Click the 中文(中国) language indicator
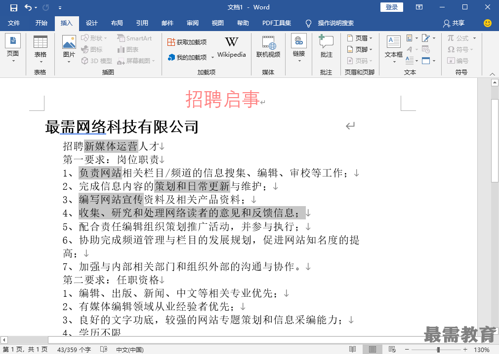Image resolution: width=499 pixels, height=354 pixels. pyautogui.click(x=130, y=350)
